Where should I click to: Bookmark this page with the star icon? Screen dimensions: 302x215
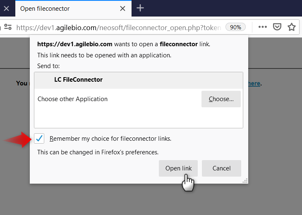[292, 27]
